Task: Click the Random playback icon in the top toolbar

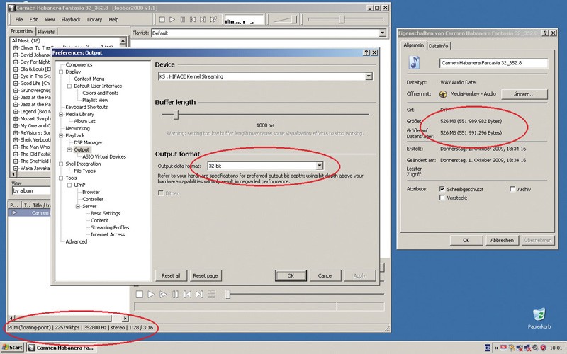Action: (x=213, y=20)
